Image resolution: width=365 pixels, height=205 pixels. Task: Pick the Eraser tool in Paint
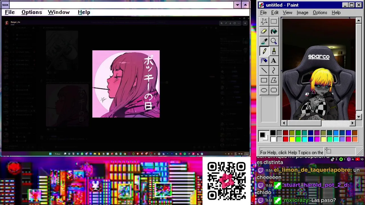264,32
